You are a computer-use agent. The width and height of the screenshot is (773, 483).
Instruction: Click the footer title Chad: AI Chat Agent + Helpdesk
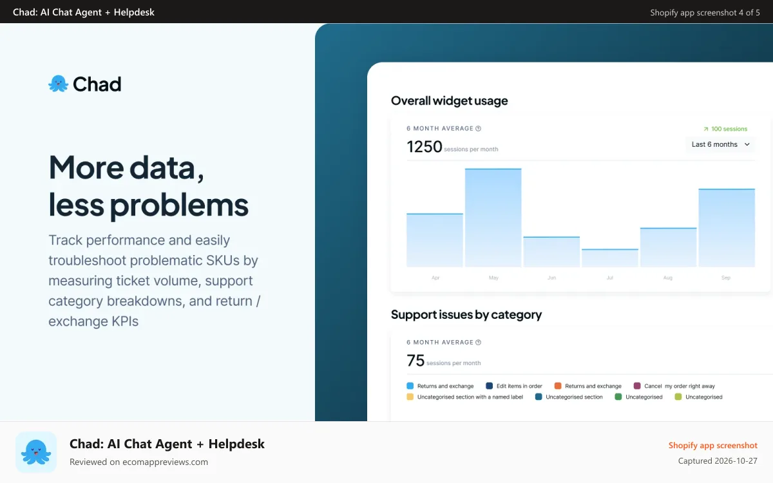tap(167, 444)
